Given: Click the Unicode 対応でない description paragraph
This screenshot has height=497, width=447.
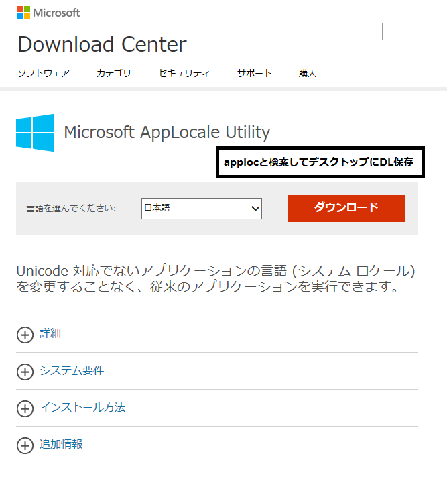Looking at the screenshot, I should tap(215, 278).
